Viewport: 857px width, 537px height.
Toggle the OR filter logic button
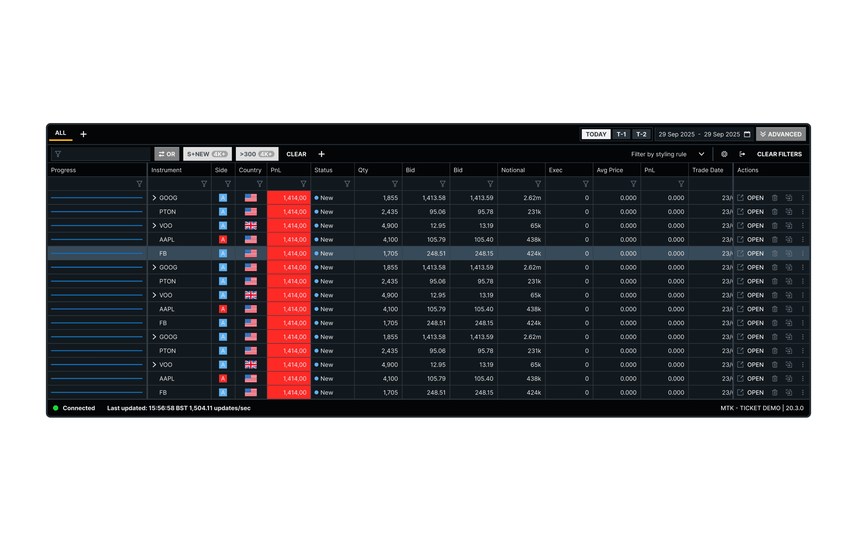pos(167,154)
